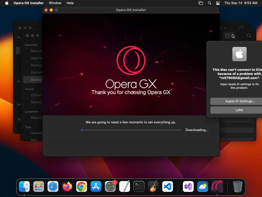Select Recents in Finder sidebar
Screen dimensions: 262x197
pos(36,51)
